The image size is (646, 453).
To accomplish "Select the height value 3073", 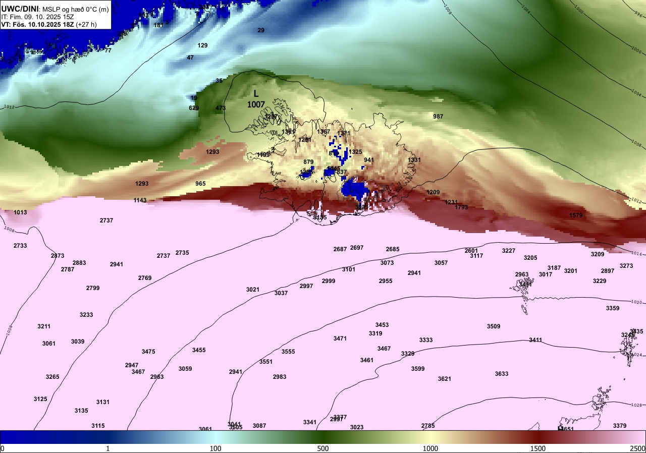I will click(387, 263).
